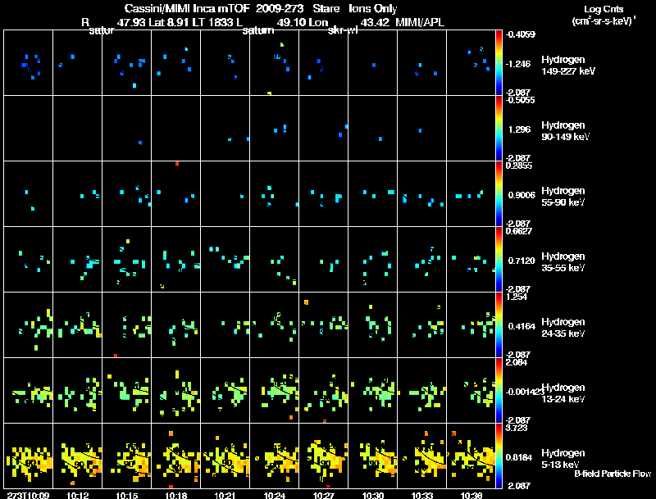
Task: Click the color bar beside Hydrogen 55-90 keV
Action: (x=499, y=194)
